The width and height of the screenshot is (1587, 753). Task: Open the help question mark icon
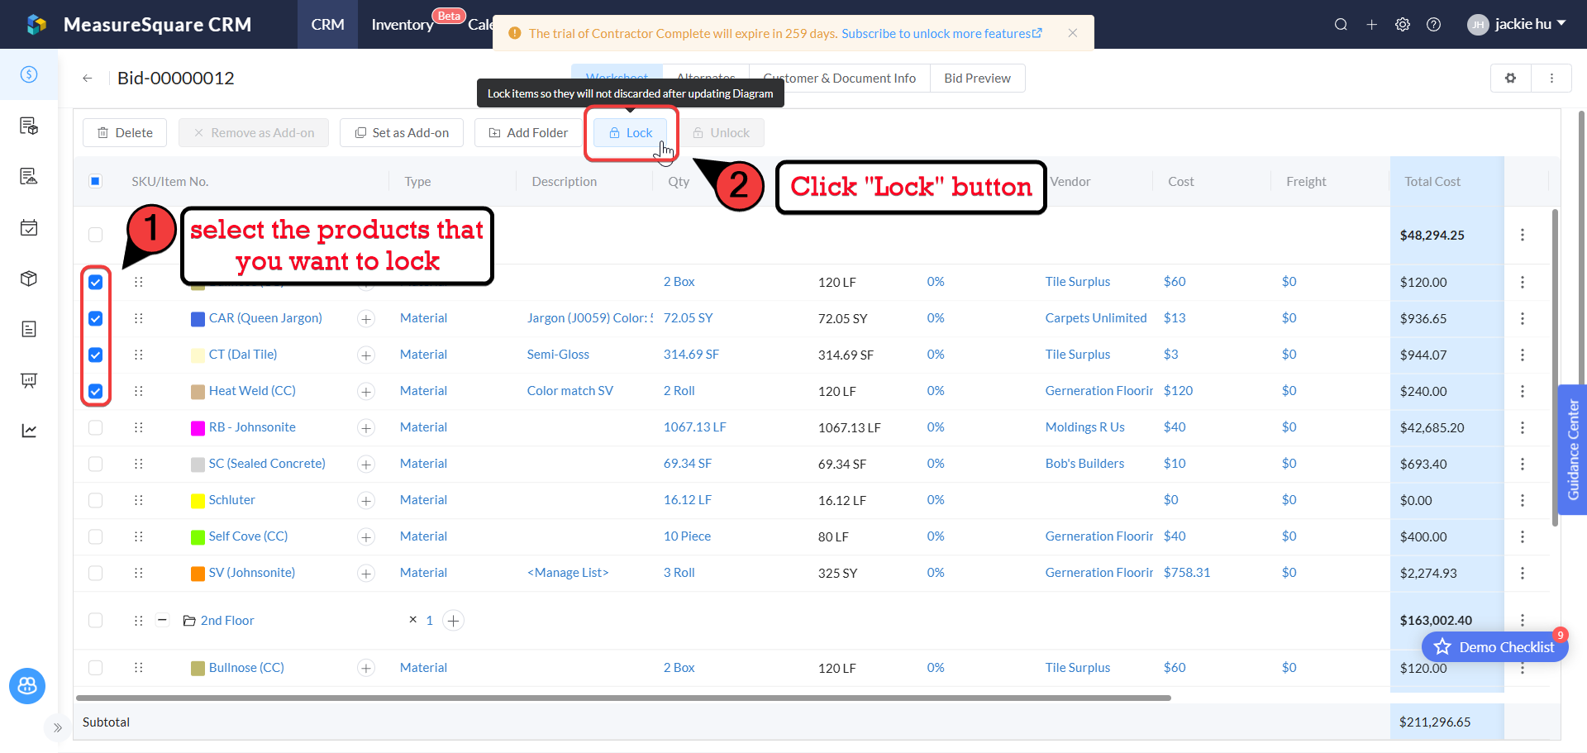[x=1434, y=25]
